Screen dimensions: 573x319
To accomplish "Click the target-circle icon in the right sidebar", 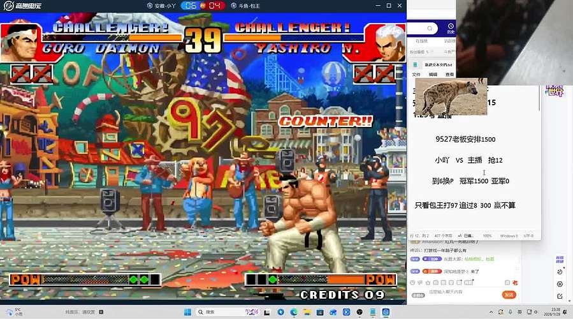I will (560, 285).
